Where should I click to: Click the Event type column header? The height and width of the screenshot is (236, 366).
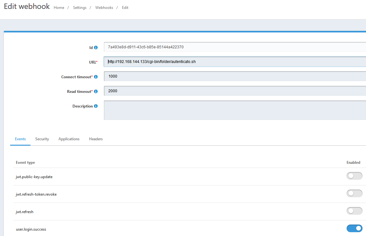click(x=25, y=163)
